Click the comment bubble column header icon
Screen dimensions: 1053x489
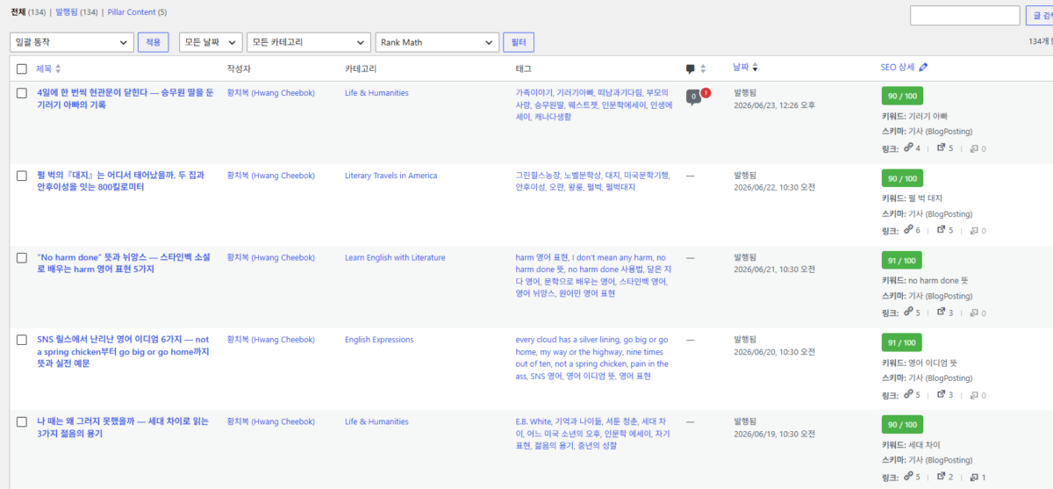point(691,68)
